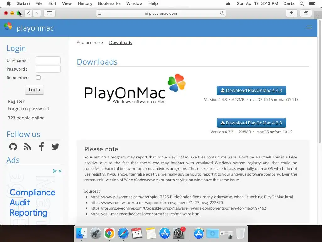Viewport: 322px width, 242px height.
Task: Open the Apple menu
Action: coord(8,3)
